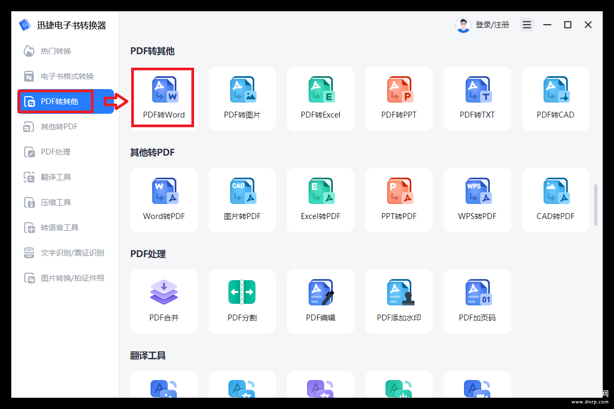Open the Word转PDF tool
This screenshot has width=614, height=409.
pyautogui.click(x=163, y=200)
